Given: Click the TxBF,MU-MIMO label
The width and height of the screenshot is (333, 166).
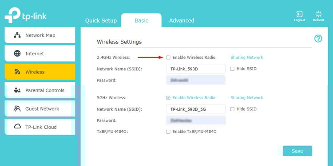Looking at the screenshot, I should (x=112, y=132).
